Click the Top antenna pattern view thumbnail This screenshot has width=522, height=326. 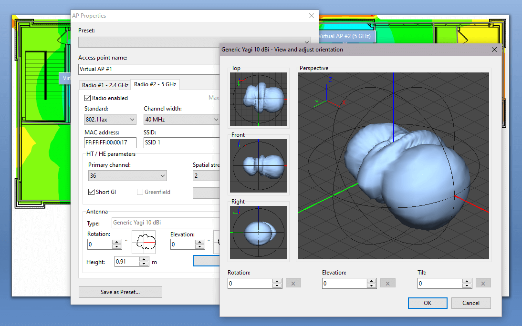[259, 99]
